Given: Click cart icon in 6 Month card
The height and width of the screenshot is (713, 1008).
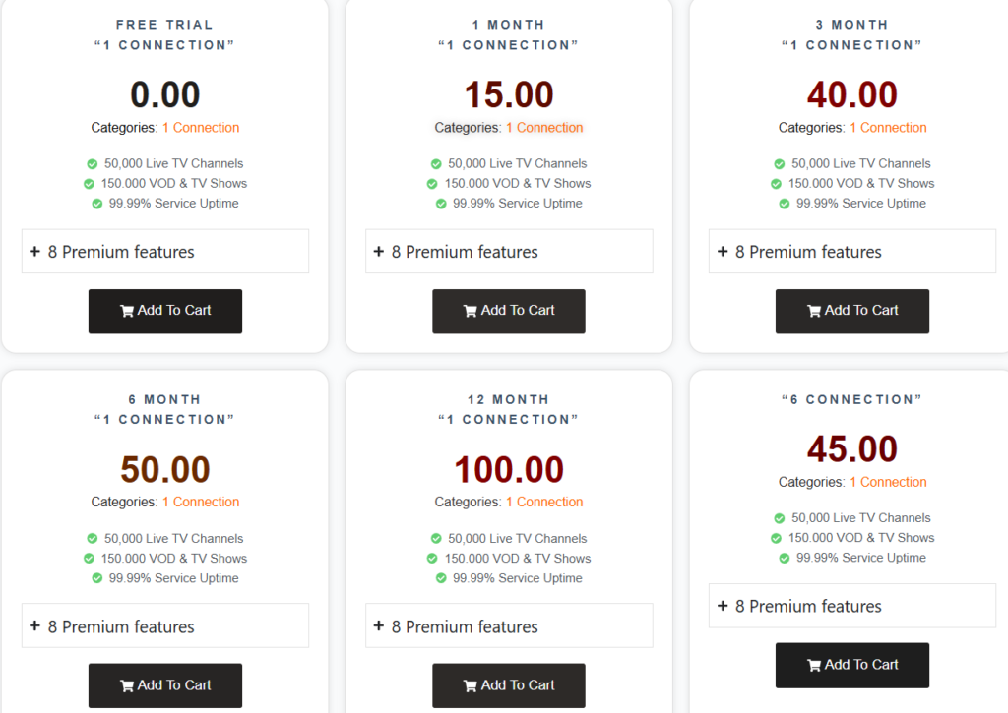Looking at the screenshot, I should pos(127,685).
